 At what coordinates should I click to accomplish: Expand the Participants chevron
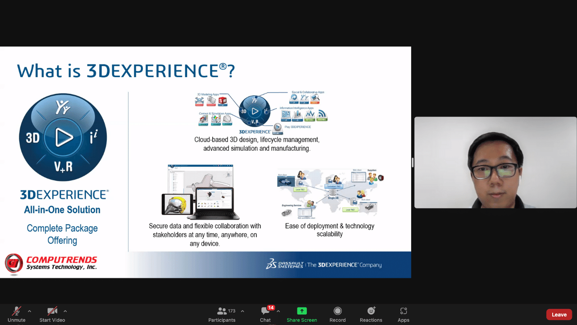tap(242, 311)
